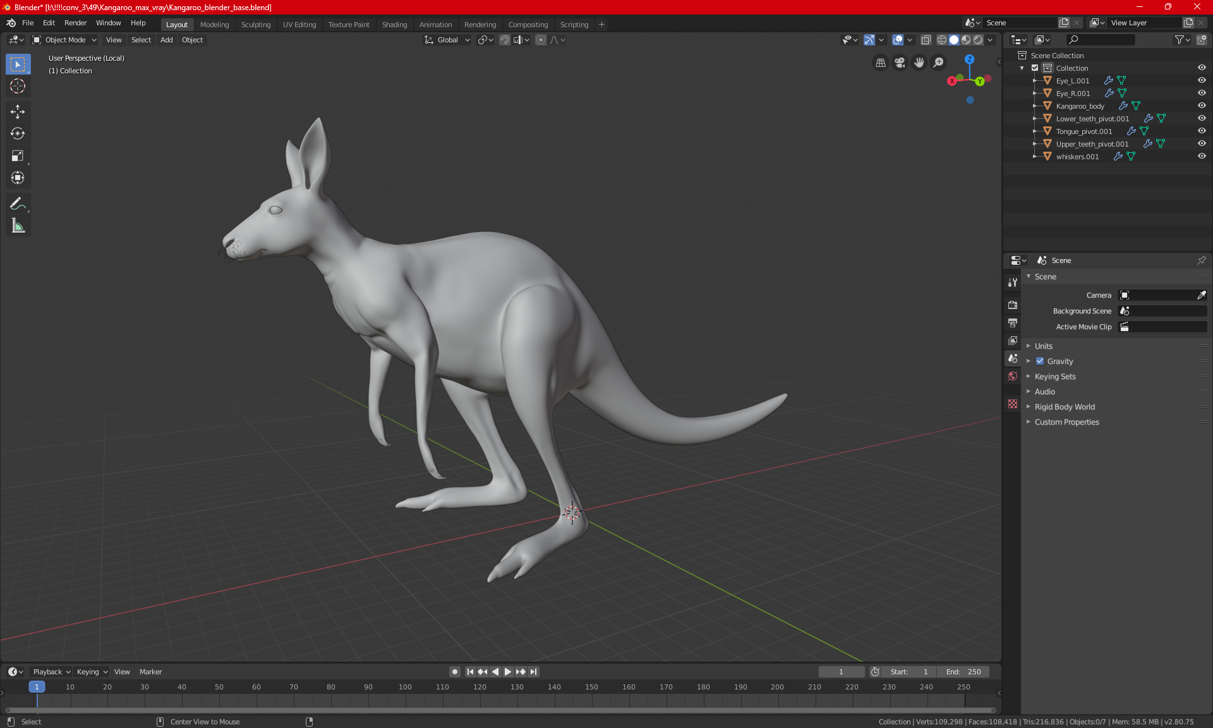The height and width of the screenshot is (728, 1213).
Task: Switch to wireframe viewport shading
Action: [x=942, y=40]
